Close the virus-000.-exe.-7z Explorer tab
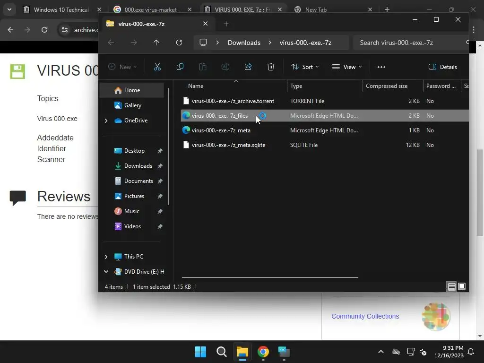 click(x=205, y=24)
